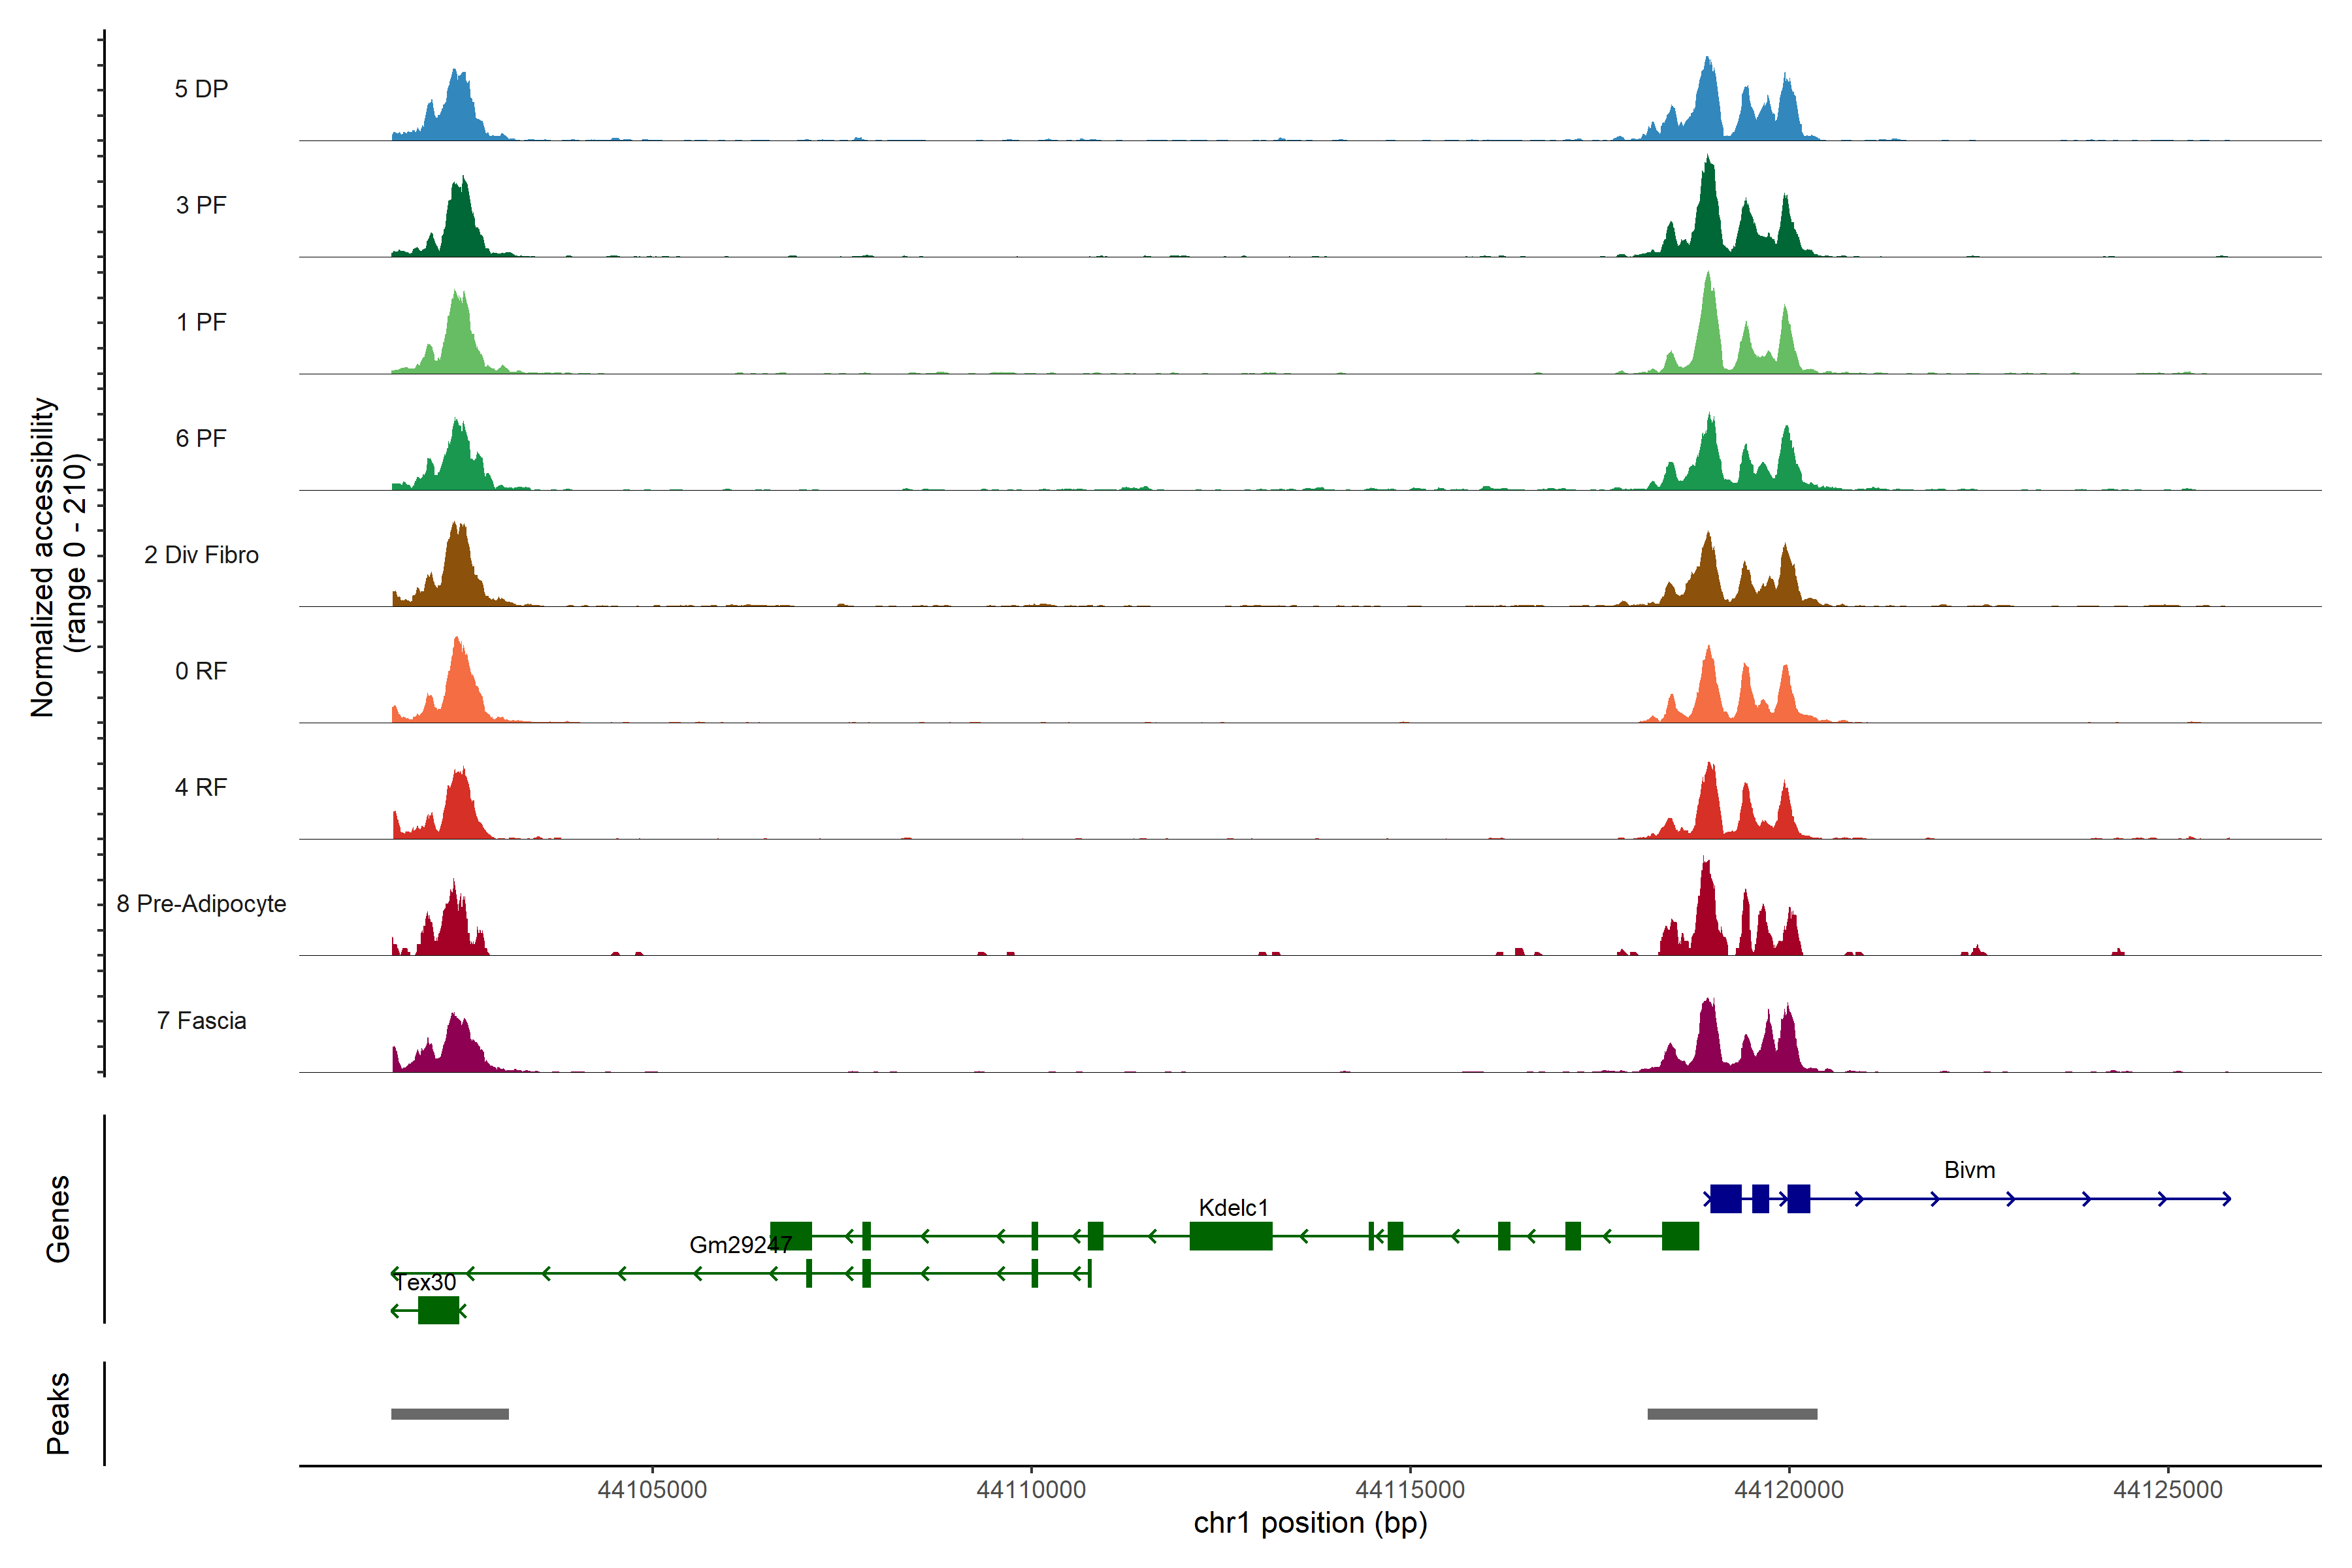Click the Bivm gene name label
Viewport: 2352px width, 1568px height.
1969,1170
